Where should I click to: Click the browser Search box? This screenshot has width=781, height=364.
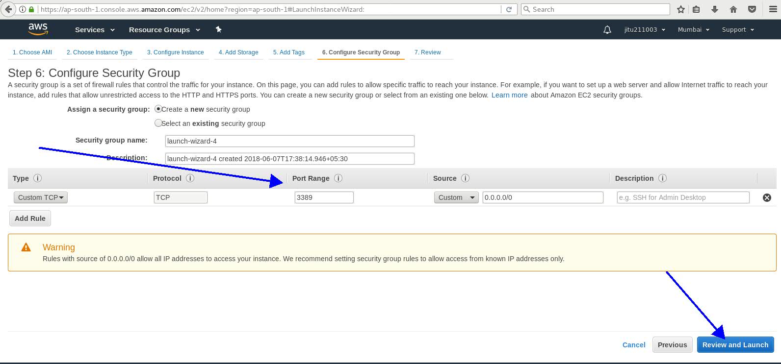[x=595, y=9]
